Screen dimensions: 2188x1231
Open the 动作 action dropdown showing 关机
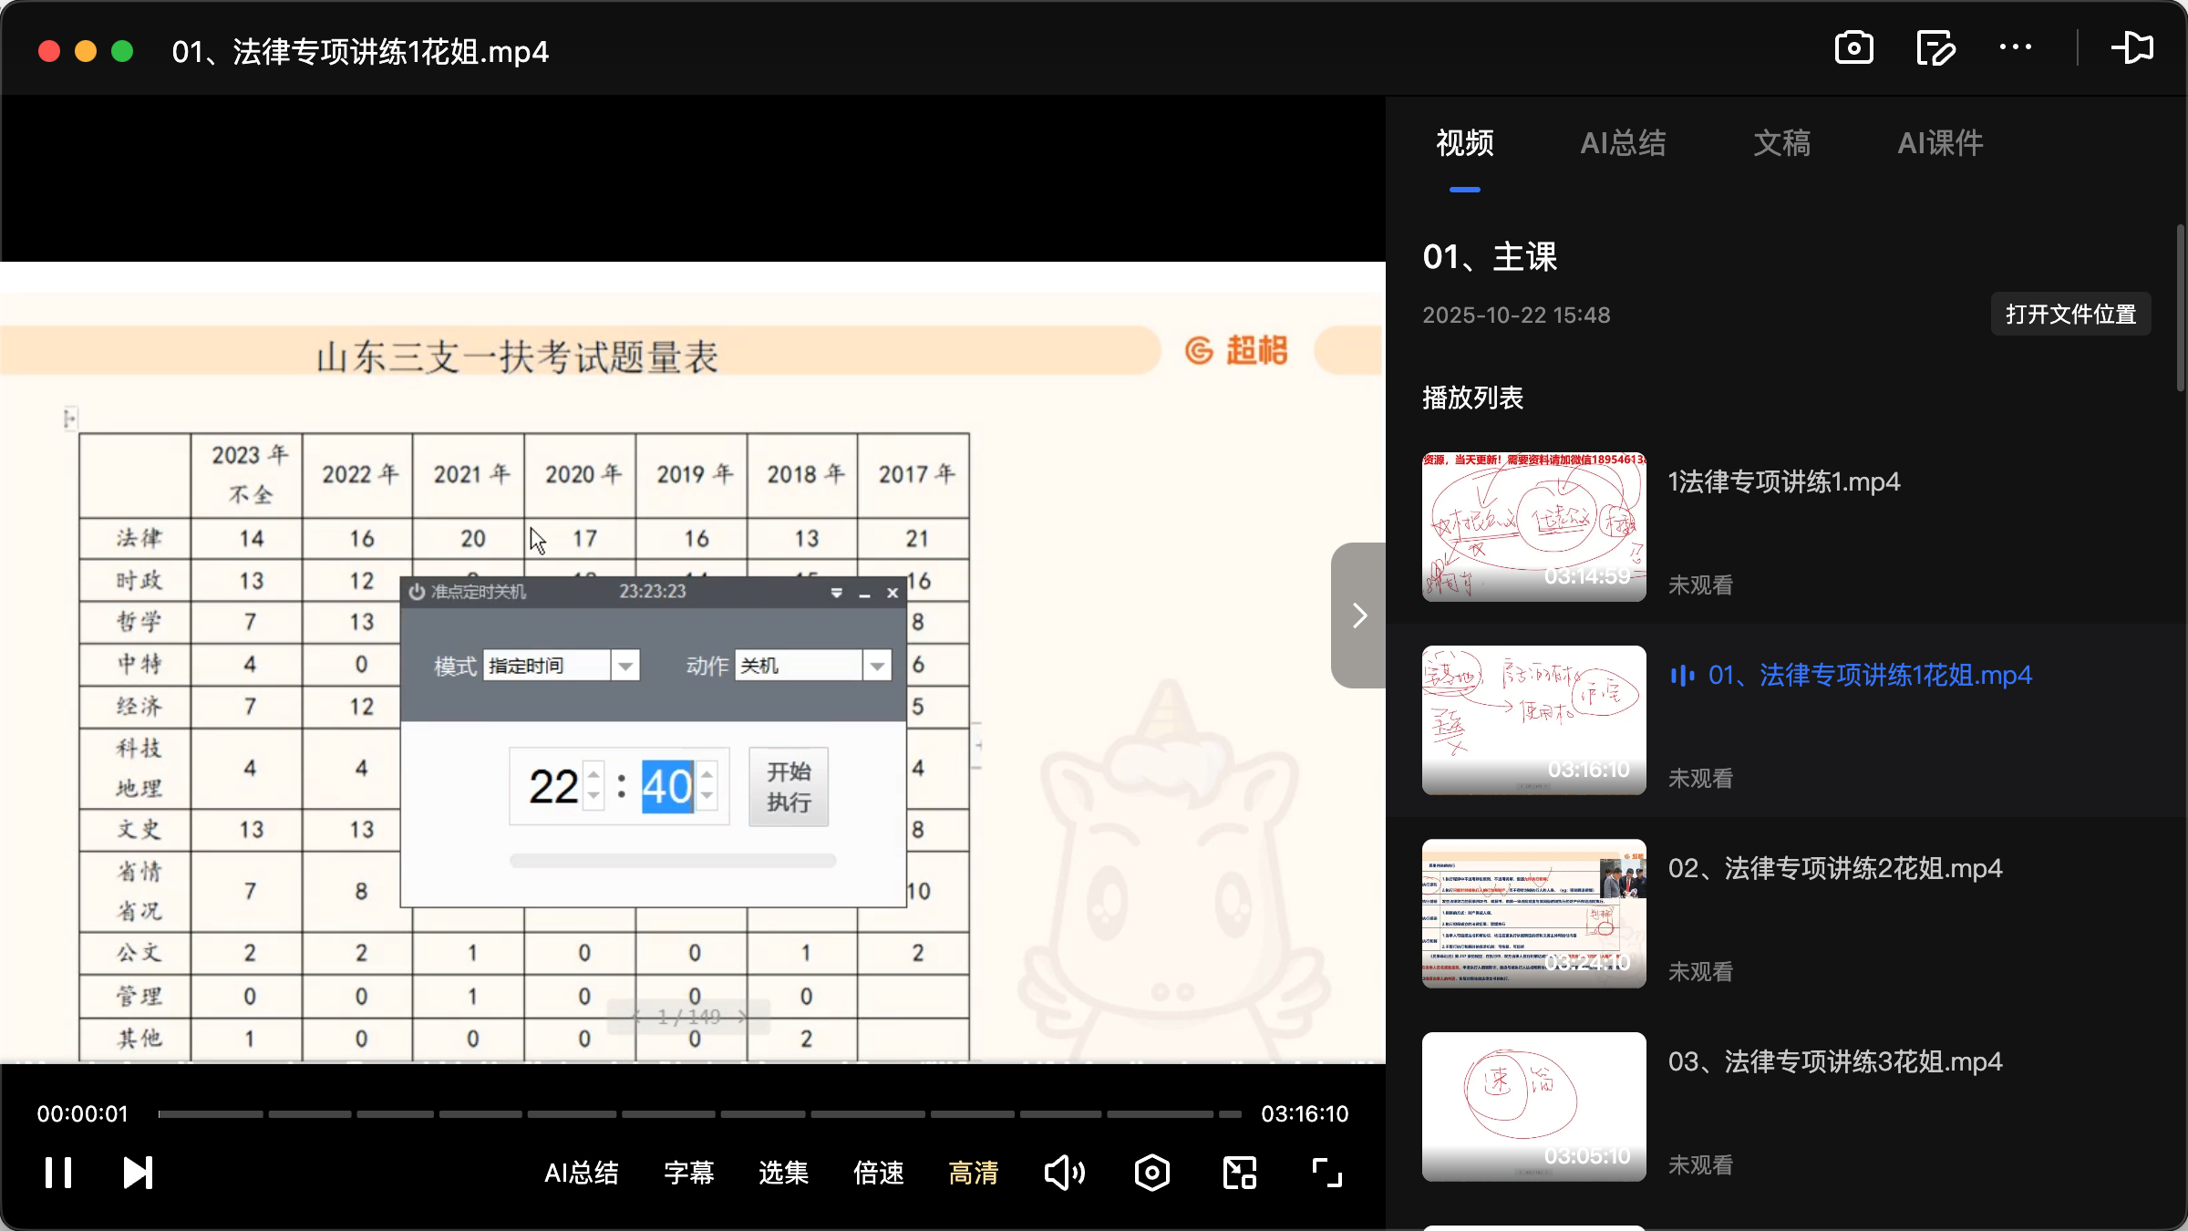pyautogui.click(x=876, y=665)
